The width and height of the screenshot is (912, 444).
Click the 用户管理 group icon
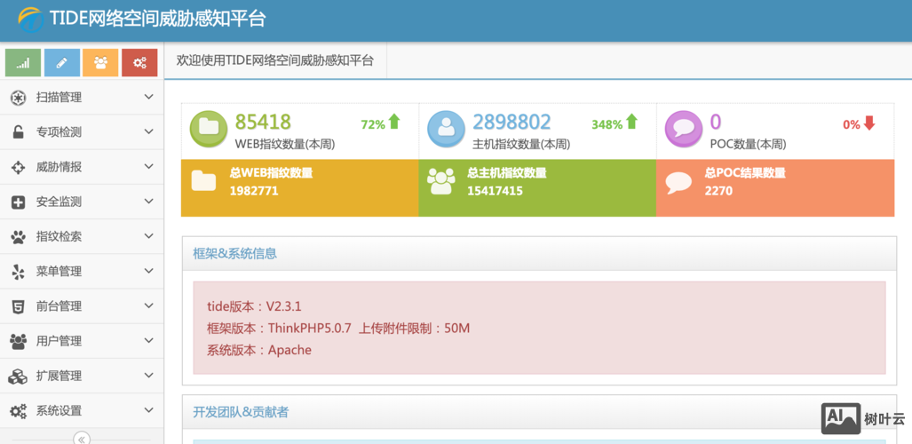[x=19, y=341]
